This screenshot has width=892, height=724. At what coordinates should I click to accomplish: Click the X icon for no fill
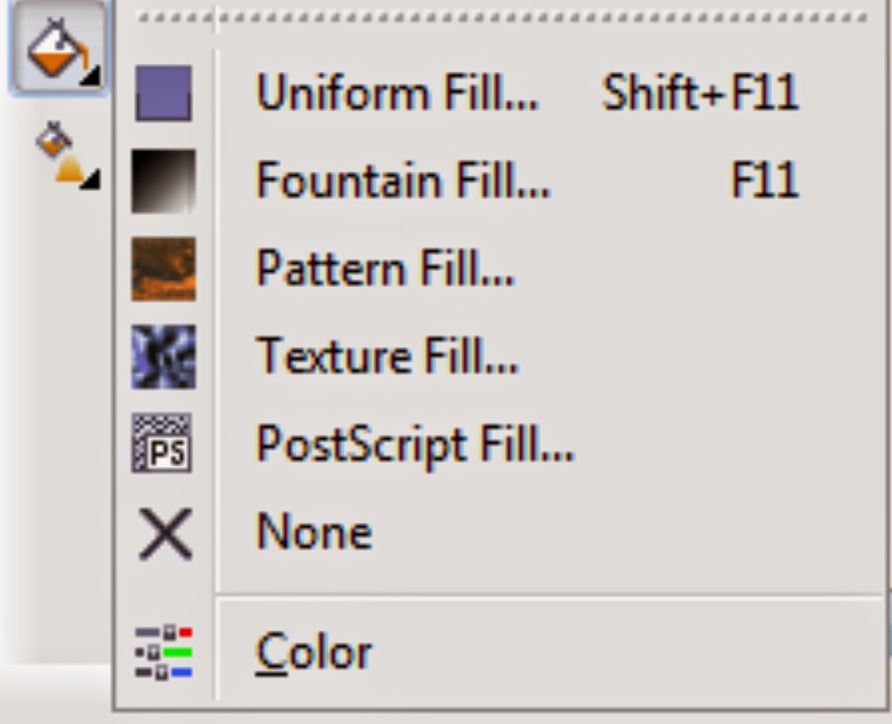click(x=166, y=534)
